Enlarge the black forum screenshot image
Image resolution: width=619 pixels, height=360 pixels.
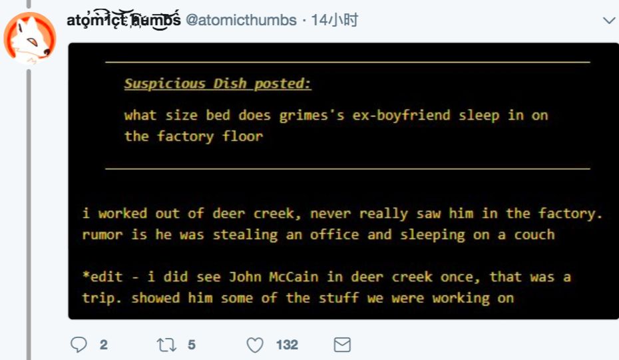[343, 181]
